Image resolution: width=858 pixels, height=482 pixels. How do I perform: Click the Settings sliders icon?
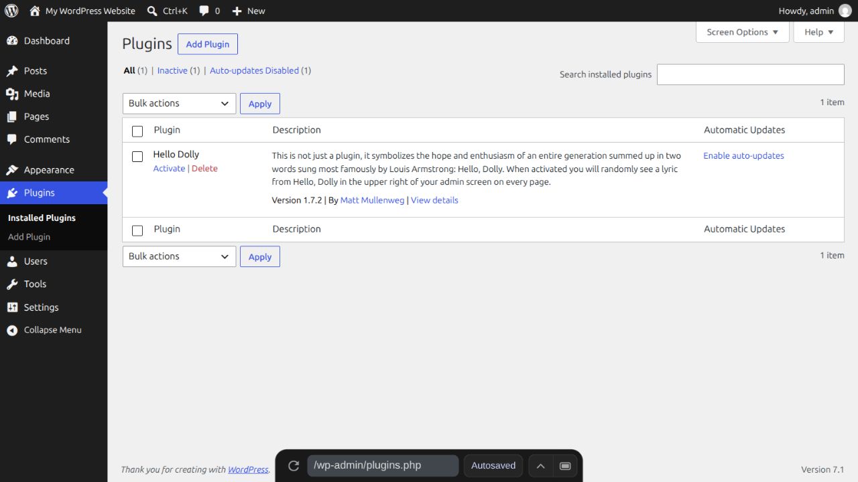coord(12,307)
